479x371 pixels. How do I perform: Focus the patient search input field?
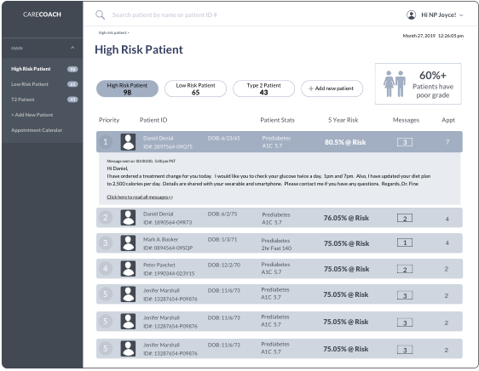(x=164, y=14)
